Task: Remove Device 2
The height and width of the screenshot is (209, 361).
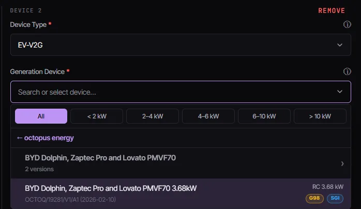Action: pos(332,10)
